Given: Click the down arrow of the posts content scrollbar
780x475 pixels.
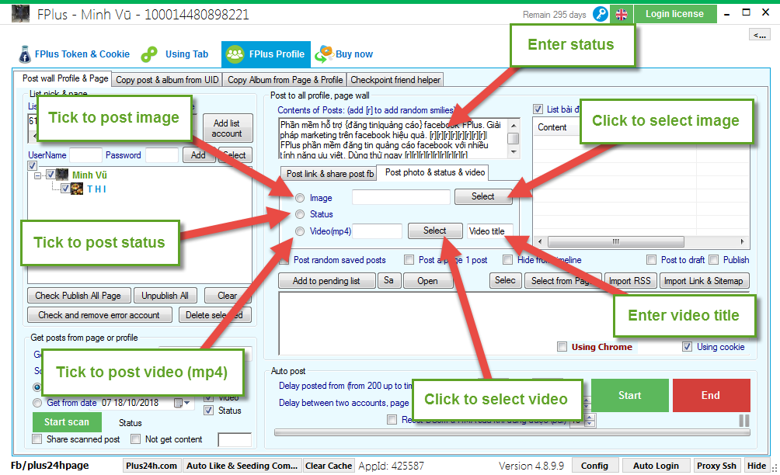Looking at the screenshot, I should (x=514, y=152).
